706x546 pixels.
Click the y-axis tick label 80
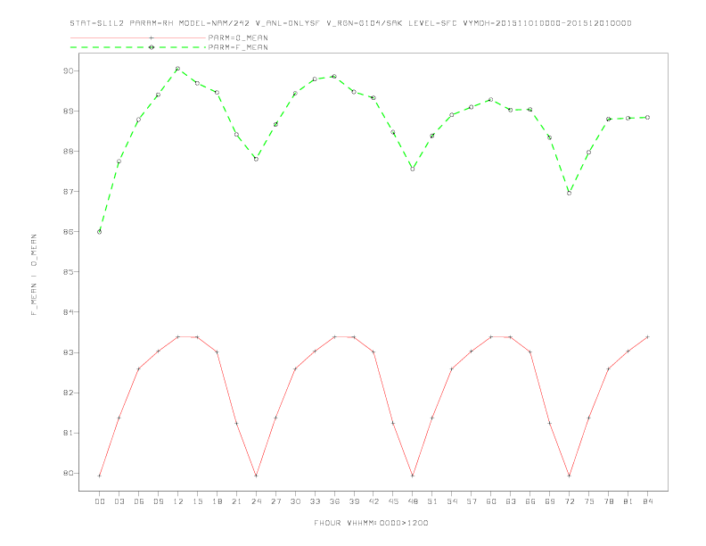tap(69, 473)
